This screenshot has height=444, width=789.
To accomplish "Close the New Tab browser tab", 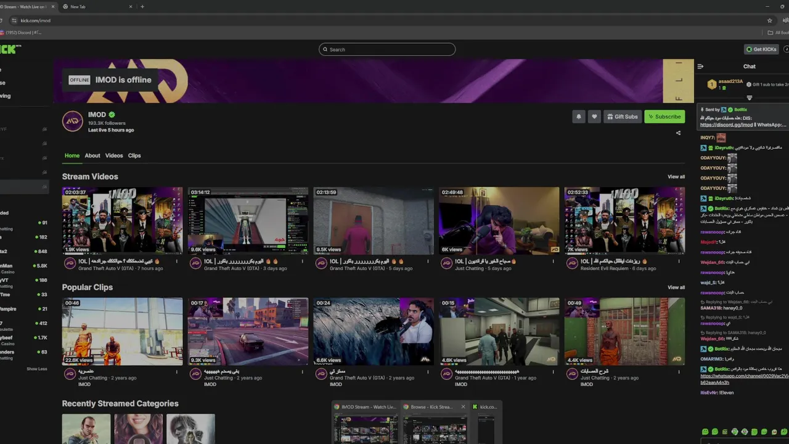I will (131, 7).
